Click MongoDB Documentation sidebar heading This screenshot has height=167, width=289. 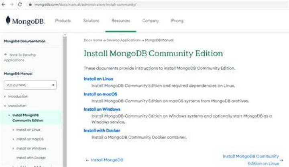click(24, 41)
